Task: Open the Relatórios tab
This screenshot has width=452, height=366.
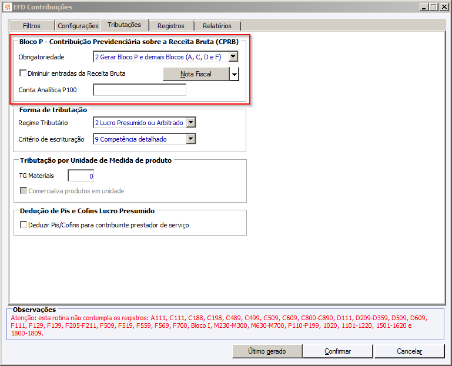Action: pos(217,26)
